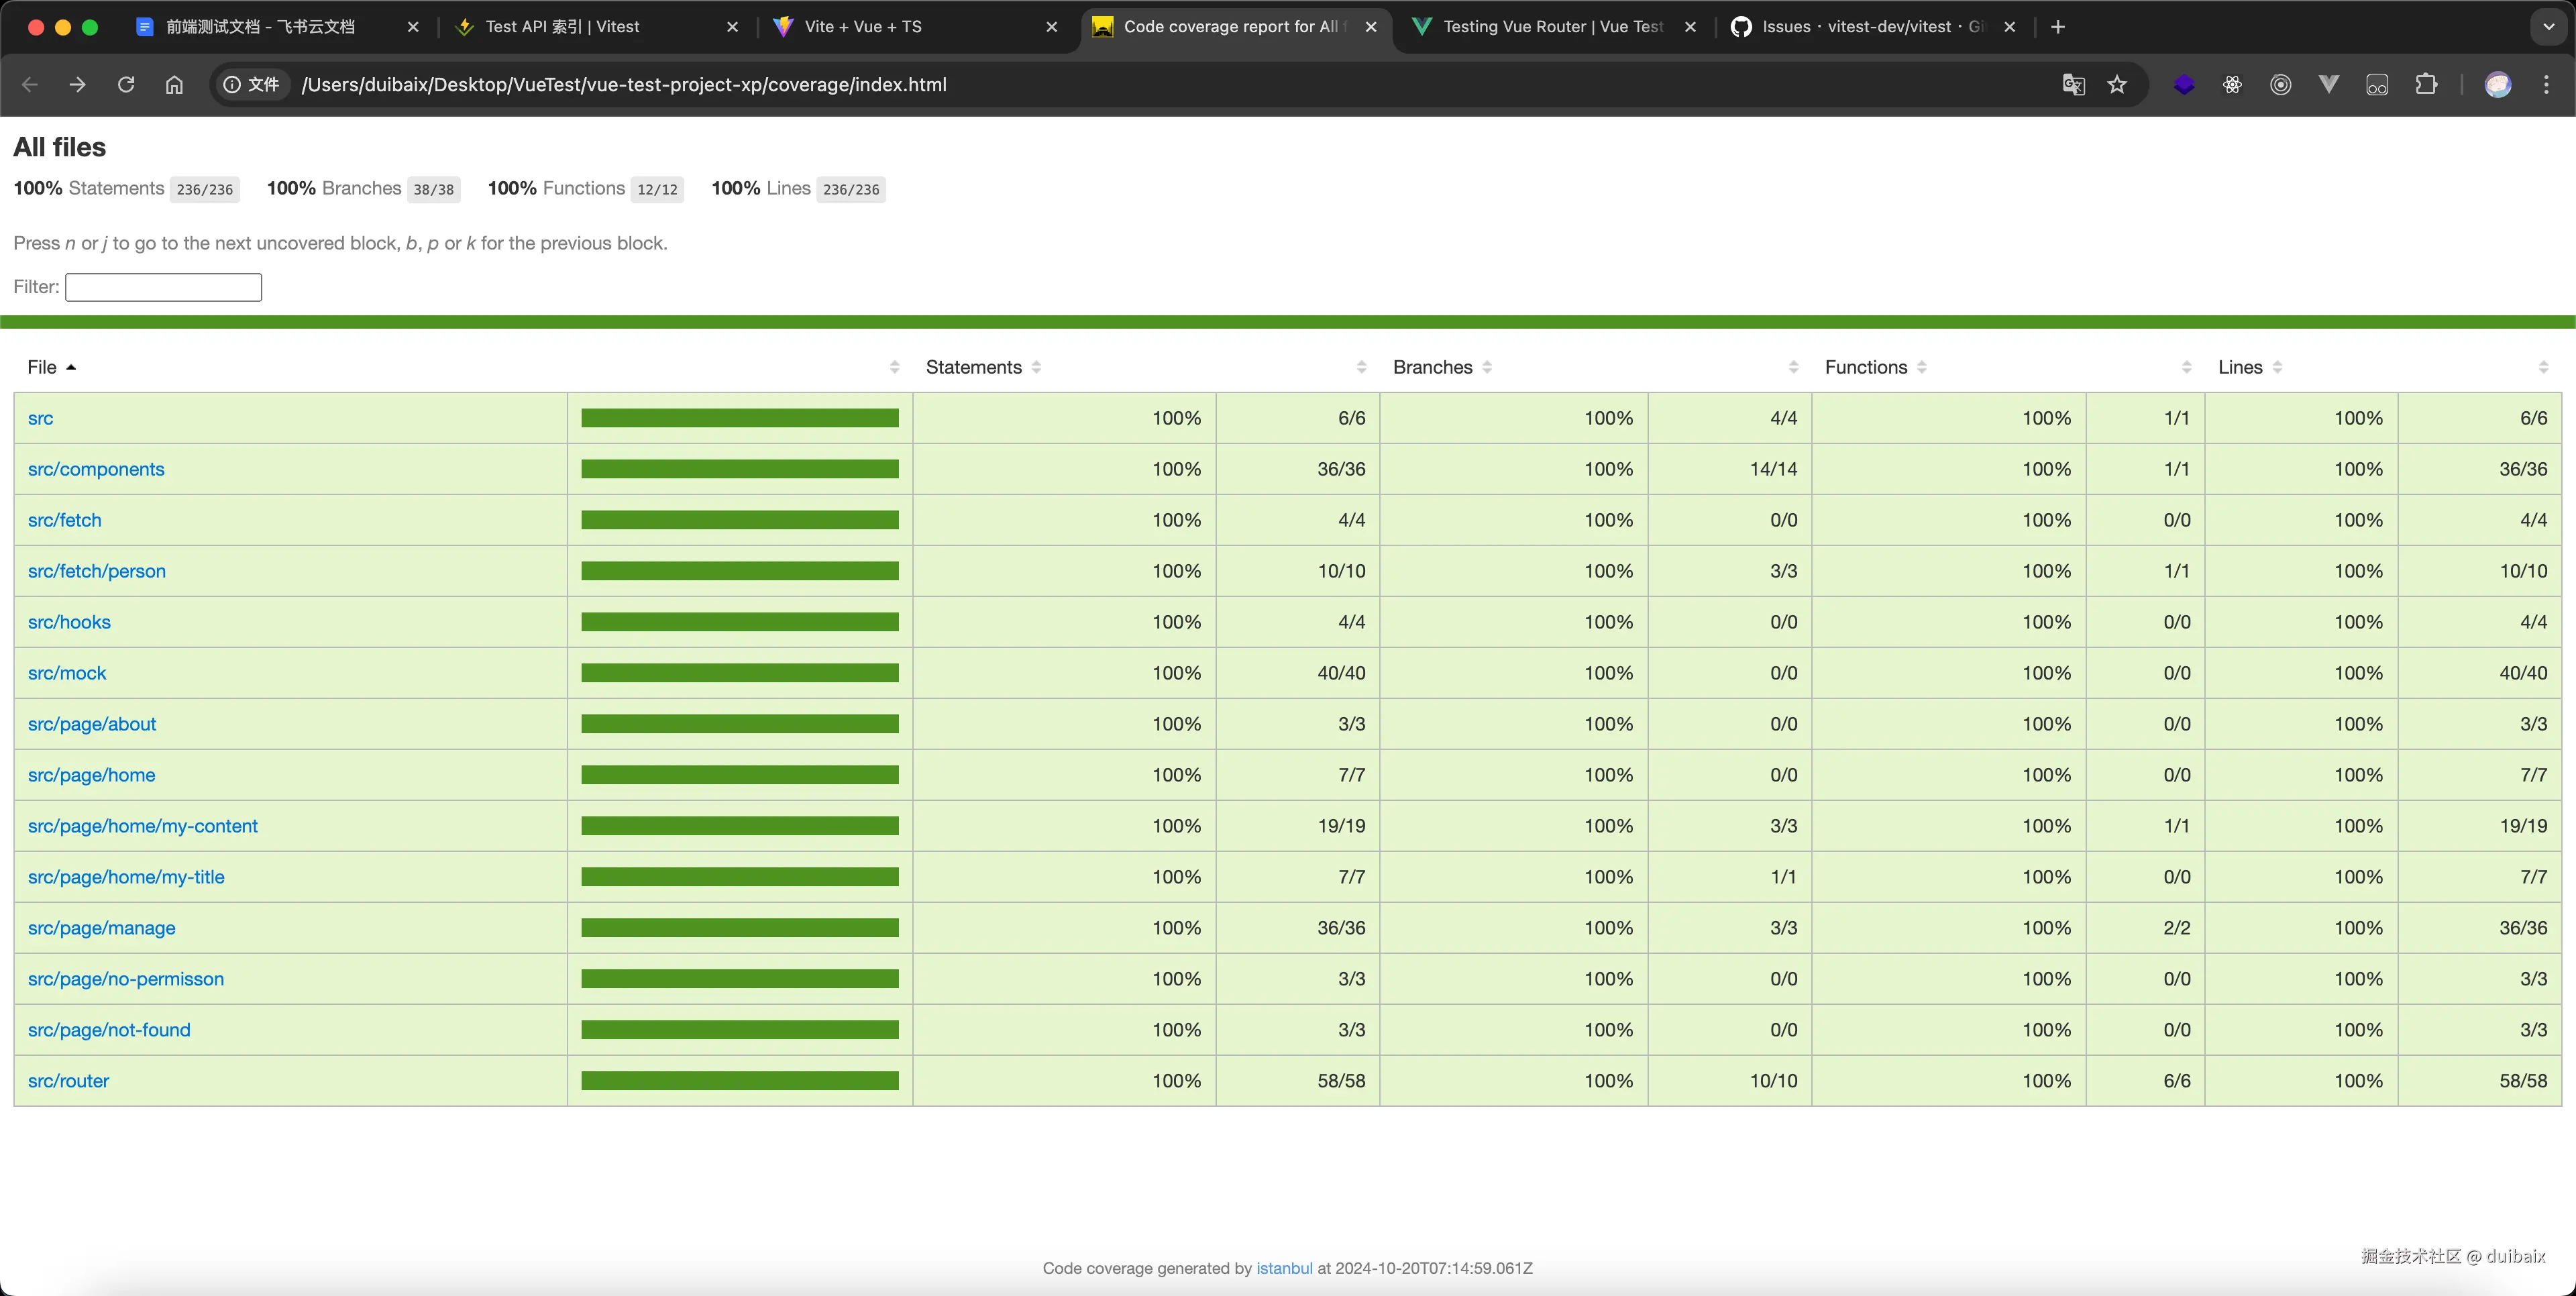Open the src/components coverage link

[96, 469]
